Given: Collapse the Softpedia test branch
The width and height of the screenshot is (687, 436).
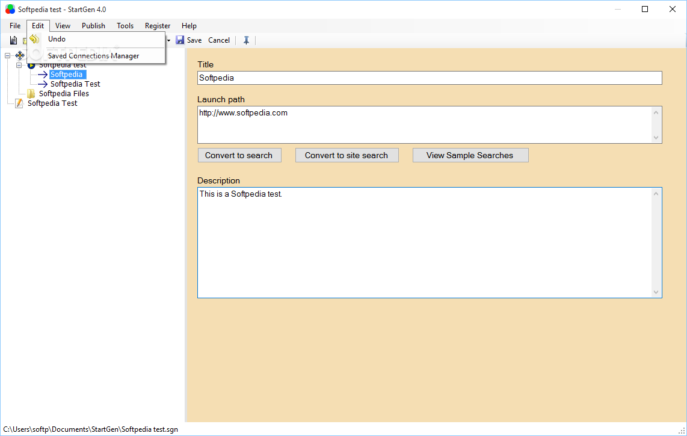Looking at the screenshot, I should click(19, 66).
